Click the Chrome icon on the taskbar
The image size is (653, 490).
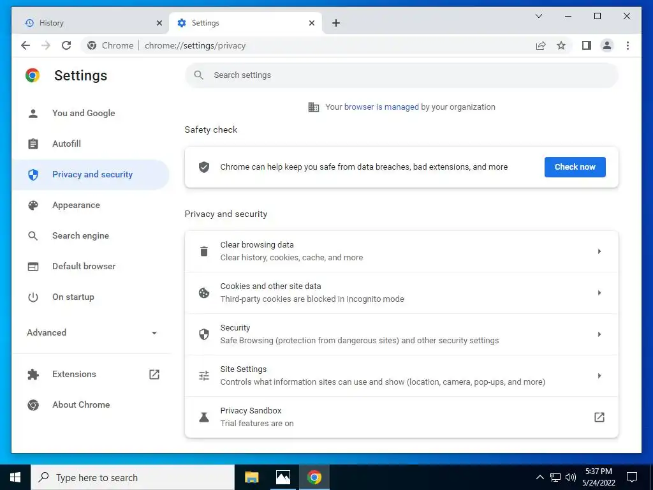(x=314, y=477)
